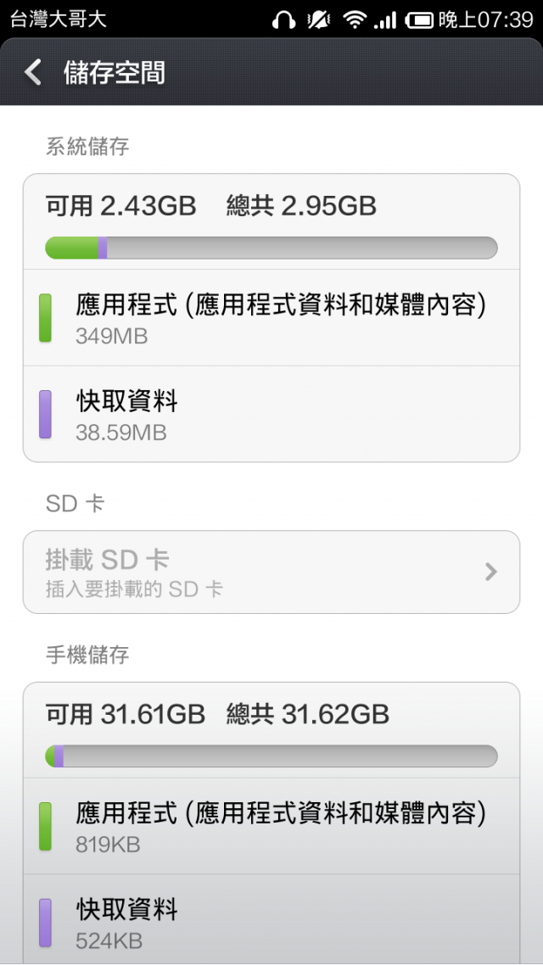Tap the Wi-Fi status icon
The width and height of the screenshot is (543, 965).
(354, 20)
